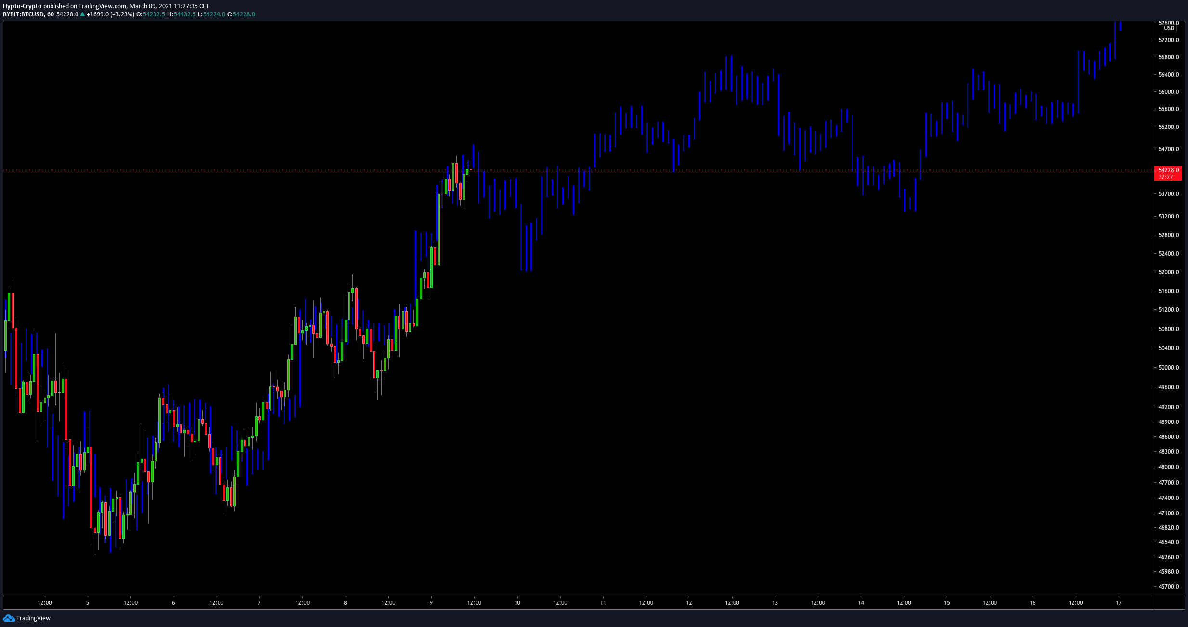Click date label 7 on time axis
1188x627 pixels.
tap(259, 603)
